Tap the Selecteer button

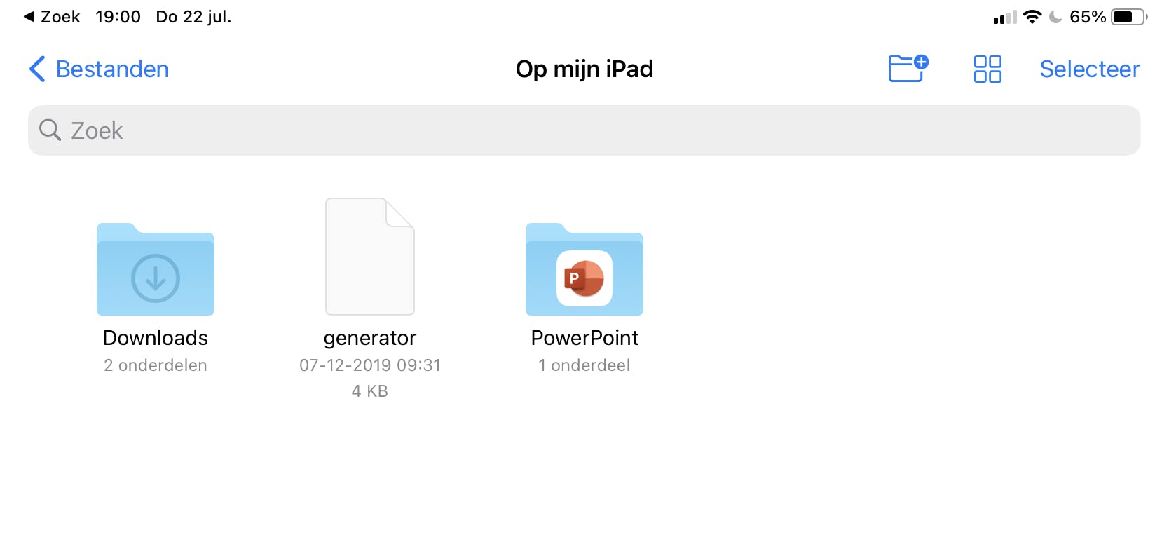coord(1090,69)
